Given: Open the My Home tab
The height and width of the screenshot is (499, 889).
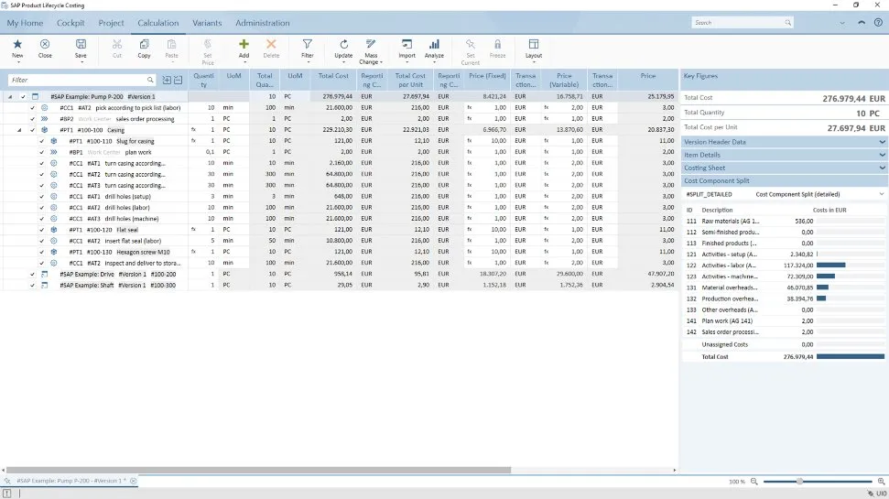Looking at the screenshot, I should 25,23.
